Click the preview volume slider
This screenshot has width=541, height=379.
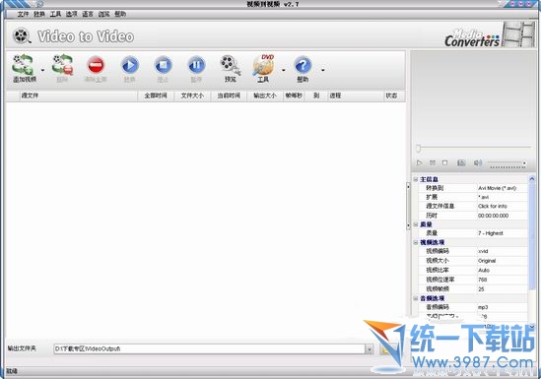507,163
